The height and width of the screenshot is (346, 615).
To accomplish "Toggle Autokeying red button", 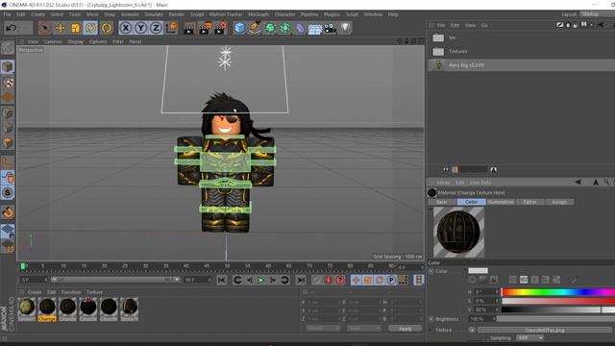I will pos(329,280).
